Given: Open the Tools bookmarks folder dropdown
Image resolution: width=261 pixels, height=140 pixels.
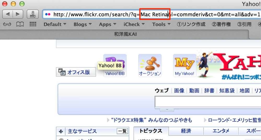Looking at the screenshot, I should pyautogui.click(x=161, y=24).
